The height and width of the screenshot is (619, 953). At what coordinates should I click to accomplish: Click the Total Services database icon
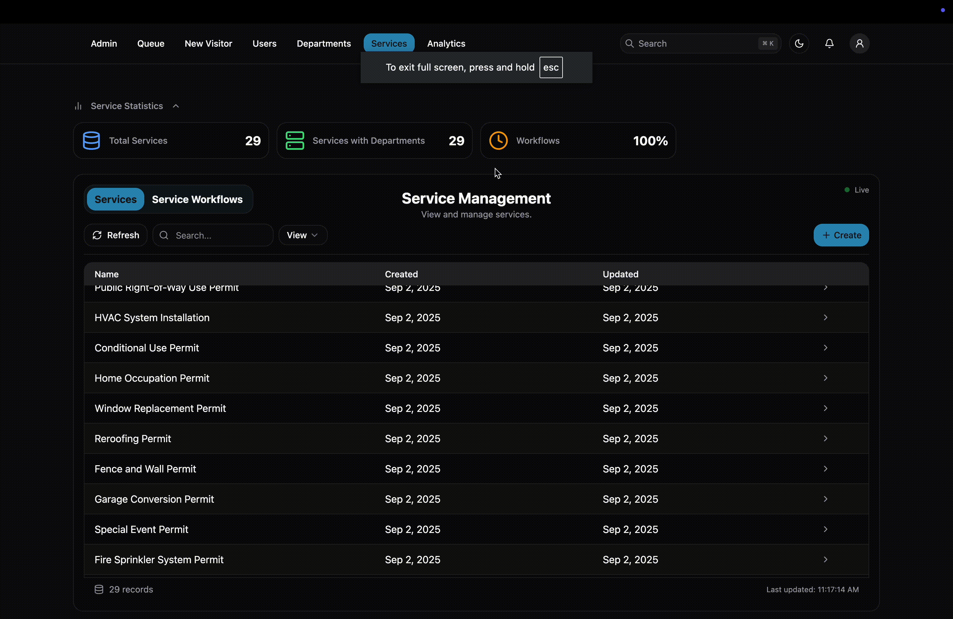point(91,141)
